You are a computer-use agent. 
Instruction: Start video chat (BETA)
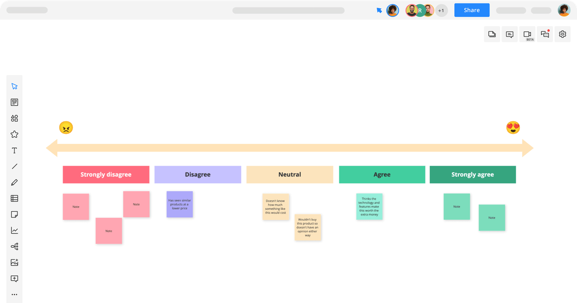(527, 34)
